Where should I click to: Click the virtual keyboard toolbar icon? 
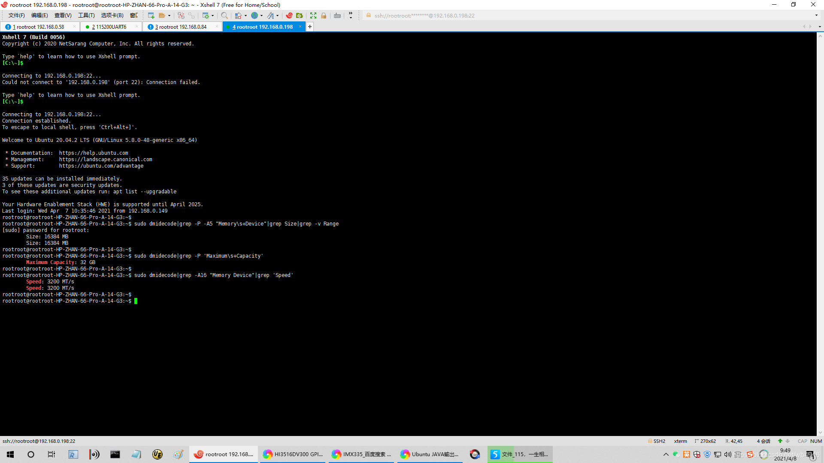[x=337, y=15]
